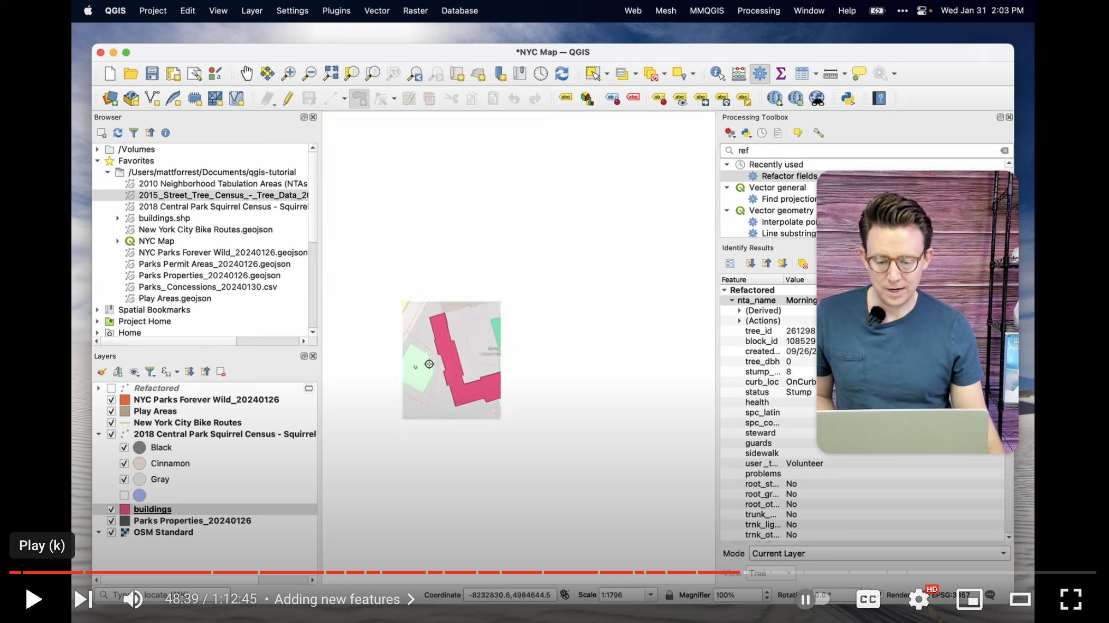Toggle the buildings layer checkbox
The height and width of the screenshot is (623, 1109).
(111, 509)
